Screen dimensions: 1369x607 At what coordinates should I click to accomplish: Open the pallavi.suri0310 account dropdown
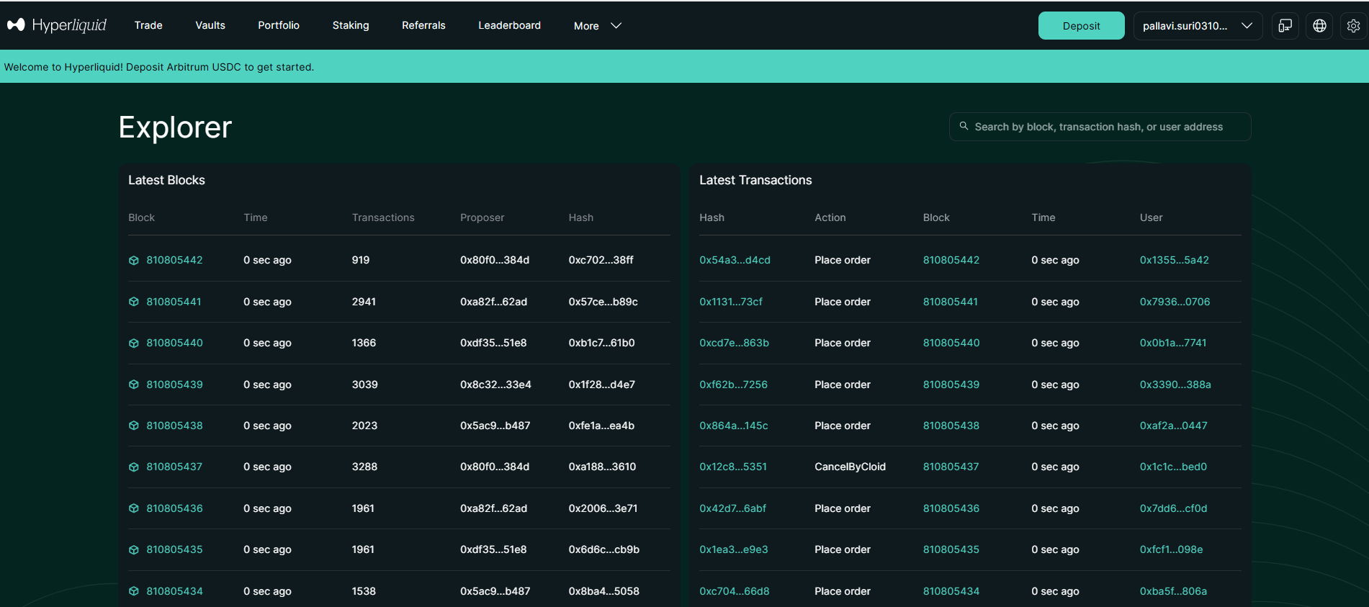(x=1197, y=26)
